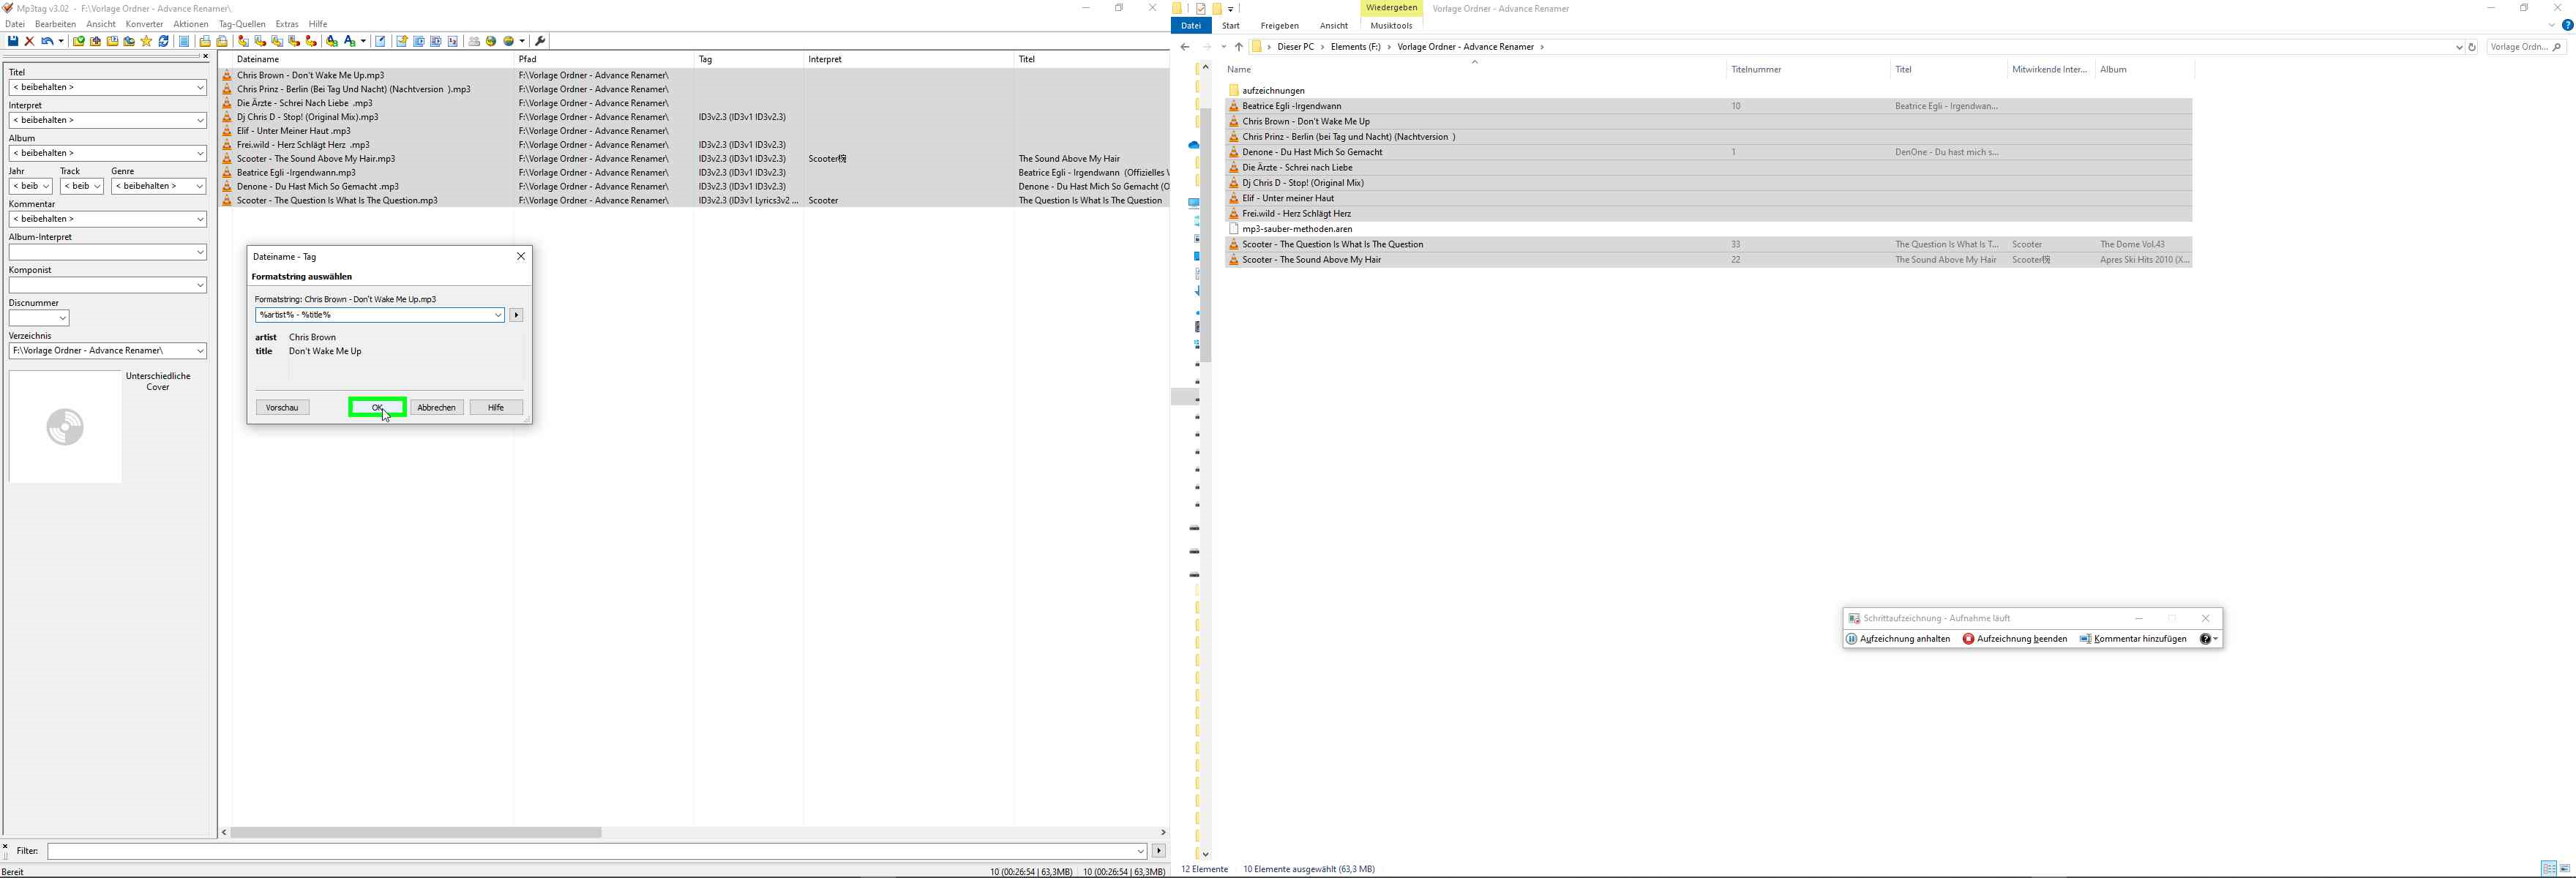
Task: Select the aufzeichnungen folder in Explorer
Action: 1273,90
